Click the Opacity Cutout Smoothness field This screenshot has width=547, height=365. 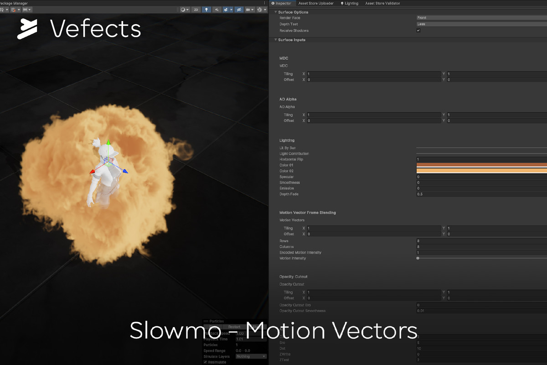[x=481, y=311]
